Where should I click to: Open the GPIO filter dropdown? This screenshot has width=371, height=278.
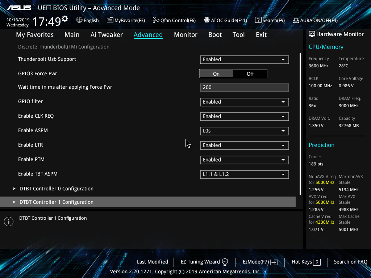click(245, 102)
